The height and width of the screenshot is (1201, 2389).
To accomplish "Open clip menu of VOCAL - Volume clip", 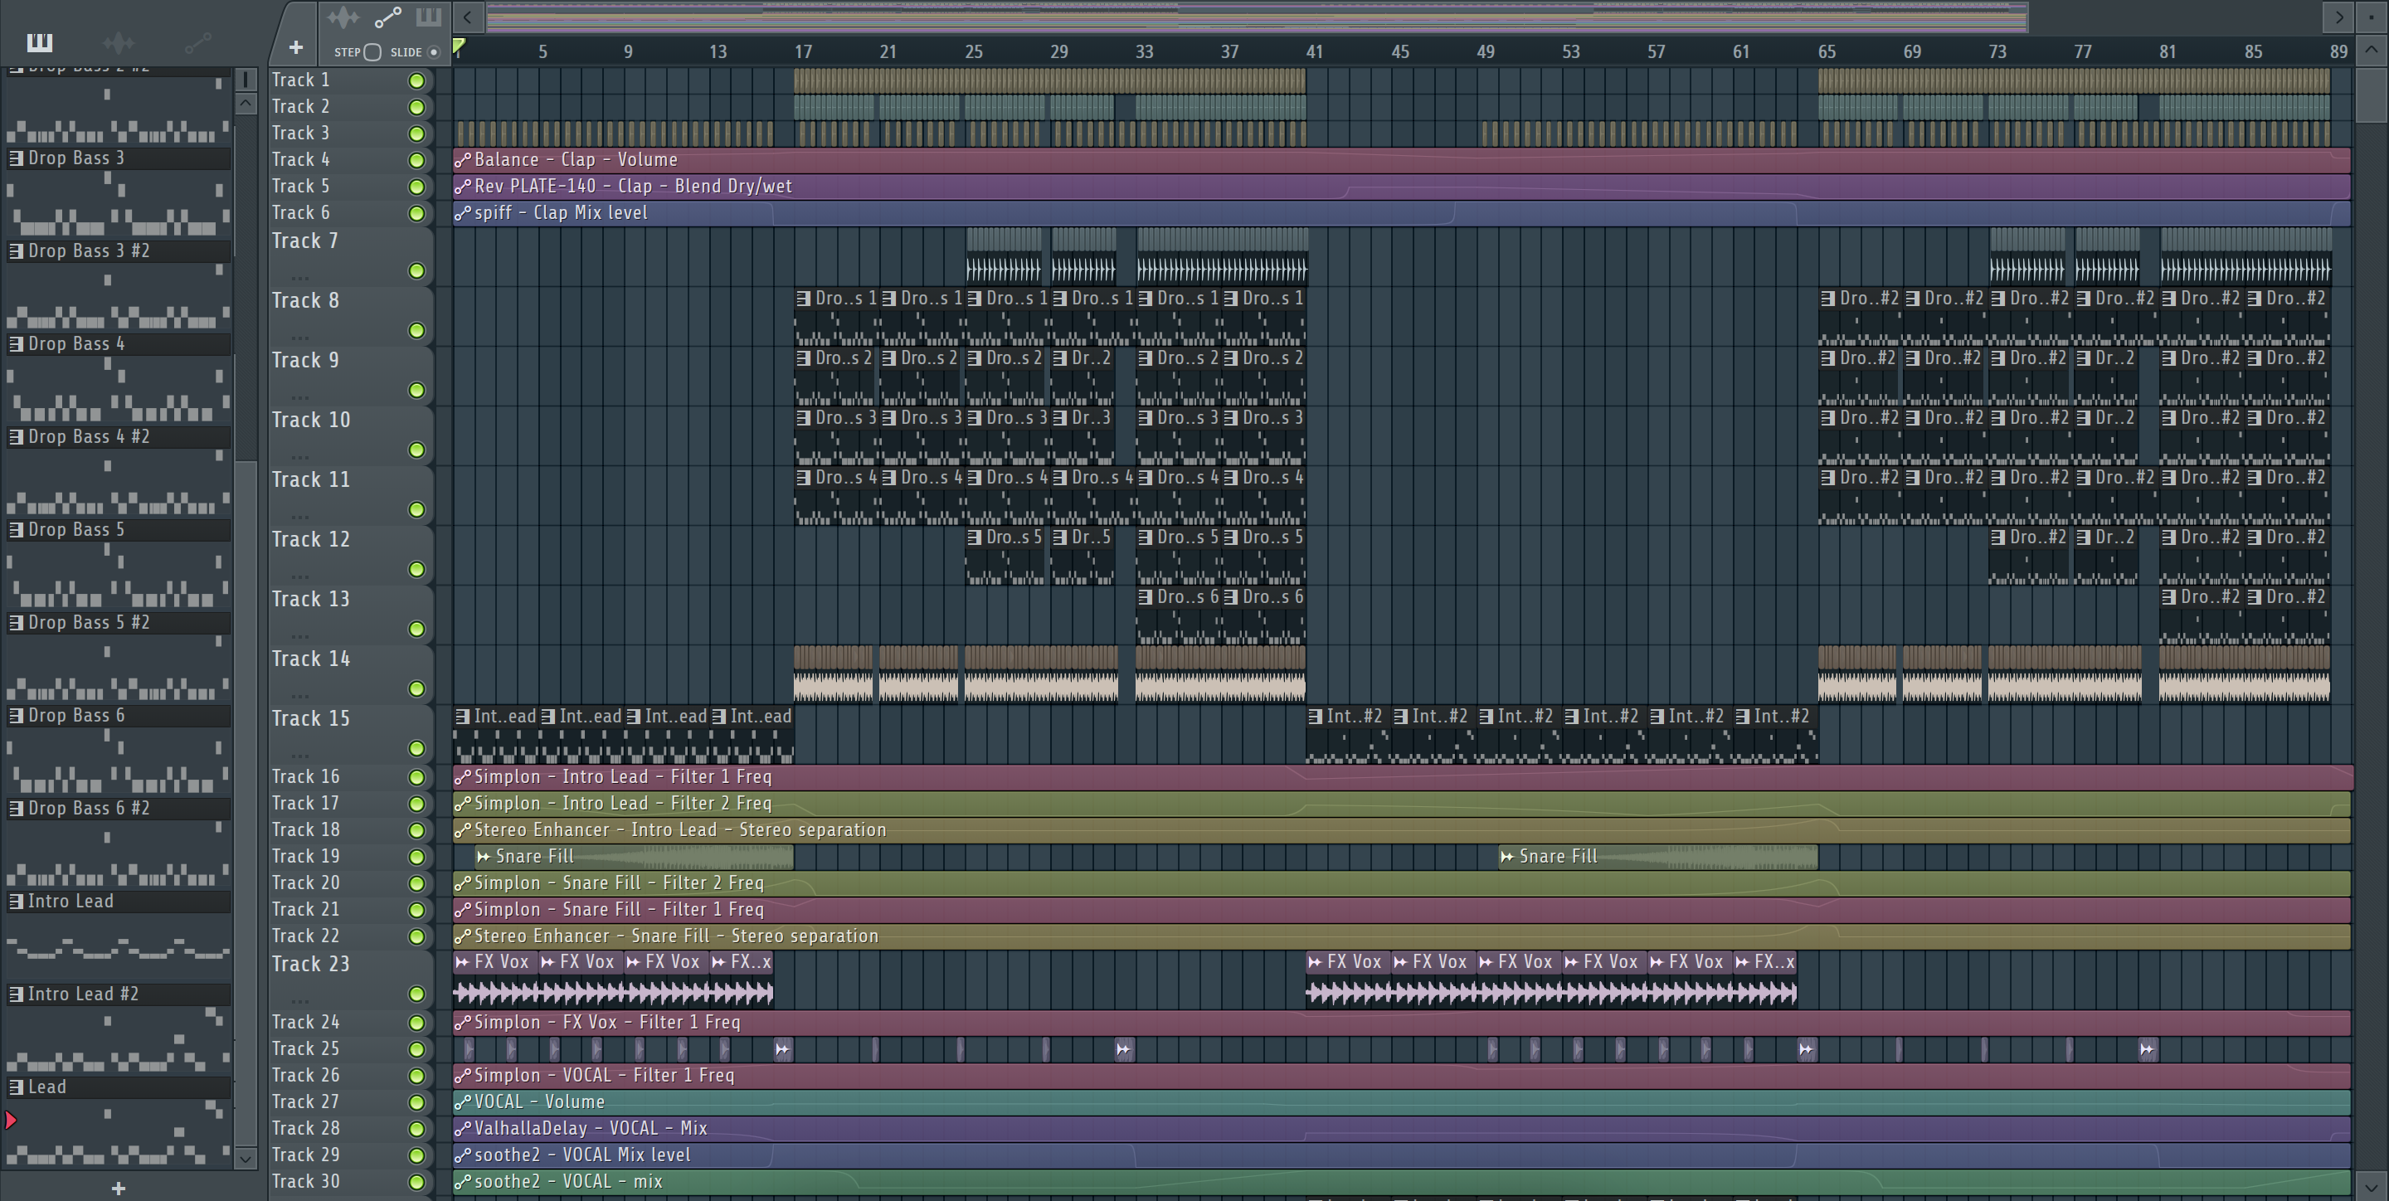I will point(462,1102).
